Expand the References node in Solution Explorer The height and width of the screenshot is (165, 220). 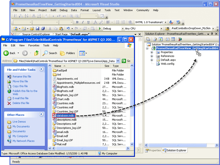pos(152,56)
